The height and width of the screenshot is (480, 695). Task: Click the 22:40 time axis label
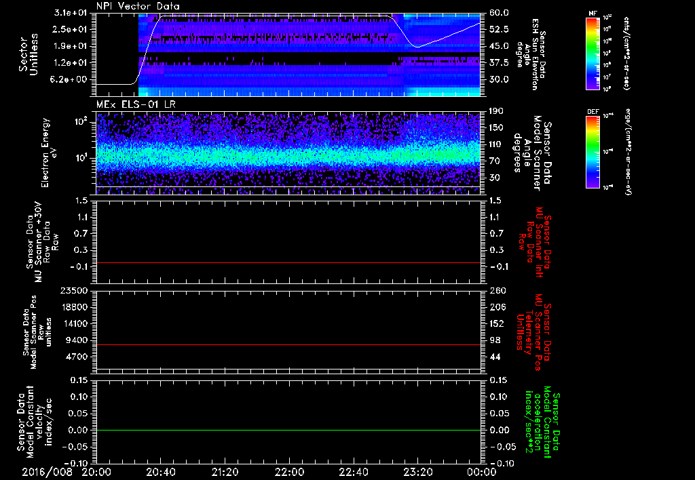353,472
